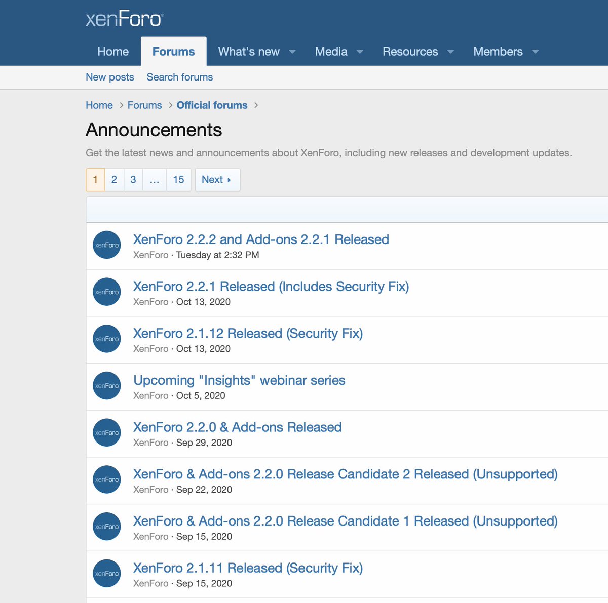The width and height of the screenshot is (608, 603).
Task: Click Official forums breadcrumb link
Action: tap(212, 105)
